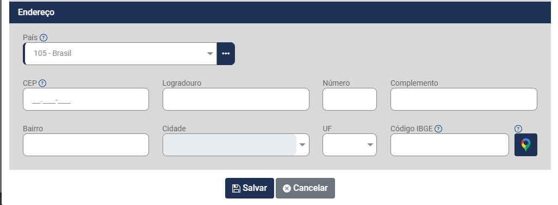Show Código IBGE help icon

[x=438, y=129]
